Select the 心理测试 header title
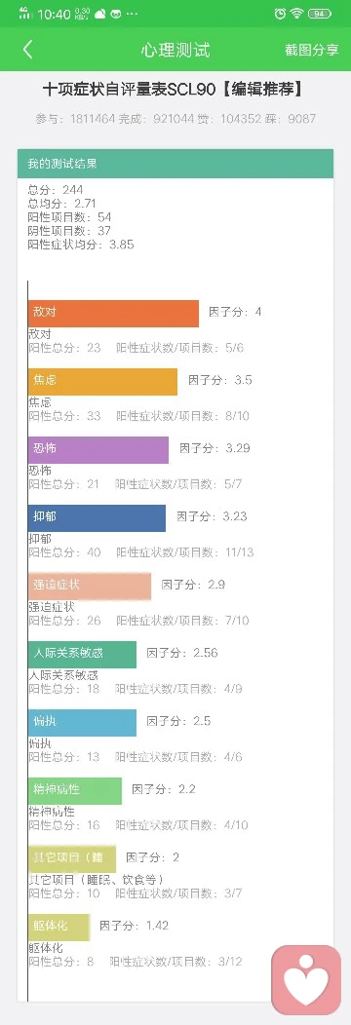 coord(175,50)
